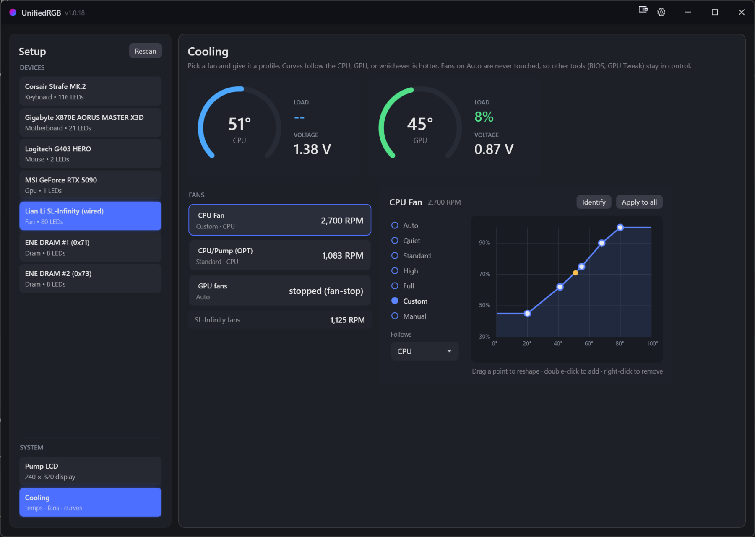This screenshot has height=537, width=755.
Task: Click the 2,700 RPM label beside CPU Fan heading
Action: click(444, 202)
